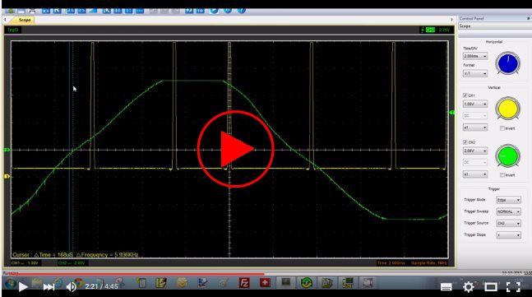Click the Cursor ΔTime 168uS readout
532x297 pixels.
(75, 254)
